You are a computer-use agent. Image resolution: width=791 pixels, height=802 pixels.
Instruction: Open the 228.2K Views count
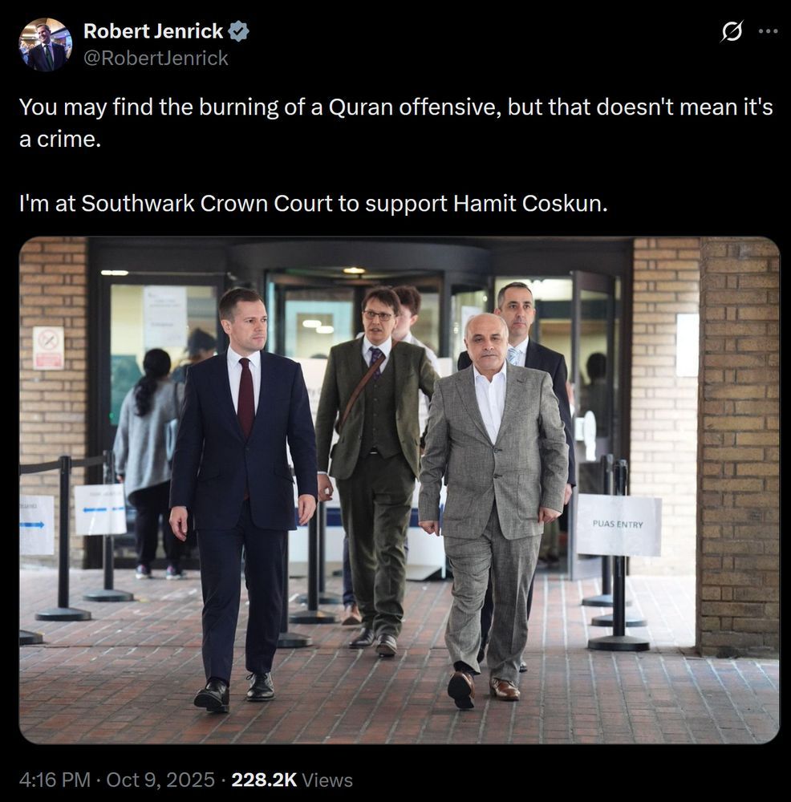(x=292, y=780)
